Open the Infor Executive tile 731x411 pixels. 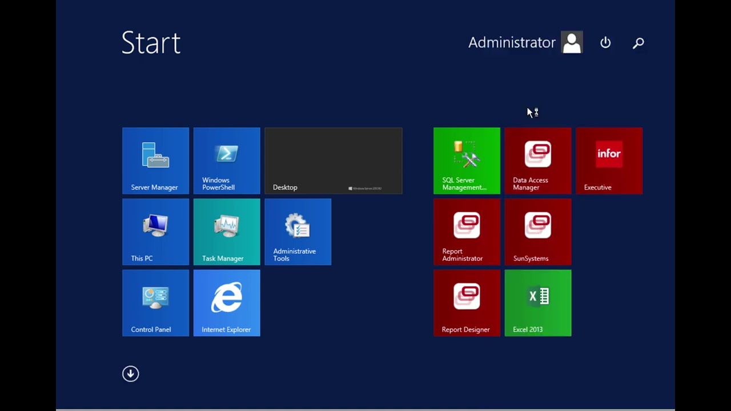point(609,160)
